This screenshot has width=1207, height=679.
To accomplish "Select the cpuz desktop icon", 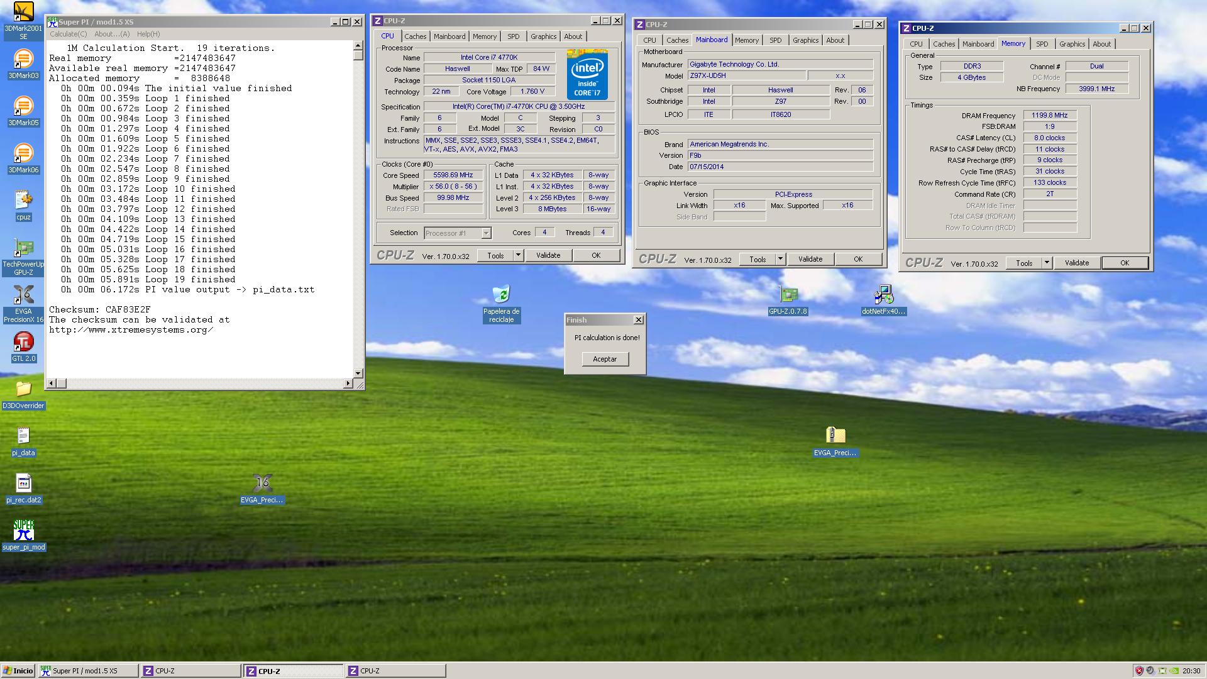I will [x=23, y=206].
